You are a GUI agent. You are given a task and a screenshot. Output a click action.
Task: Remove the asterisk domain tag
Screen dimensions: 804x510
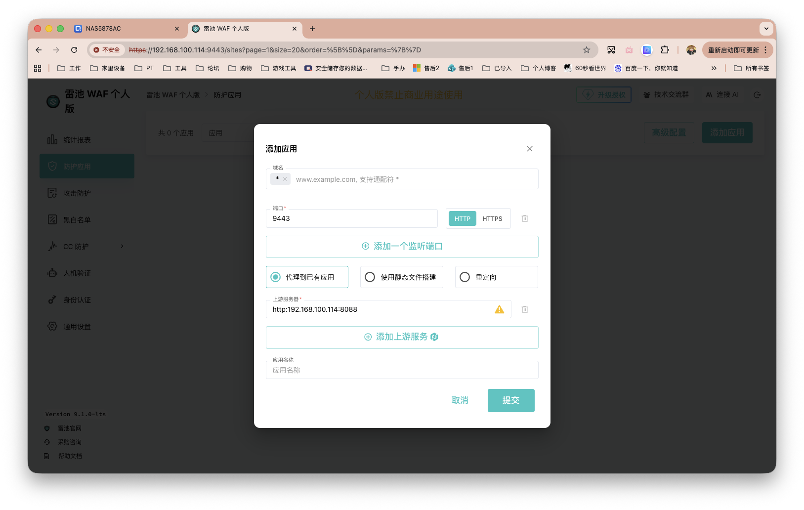point(285,179)
